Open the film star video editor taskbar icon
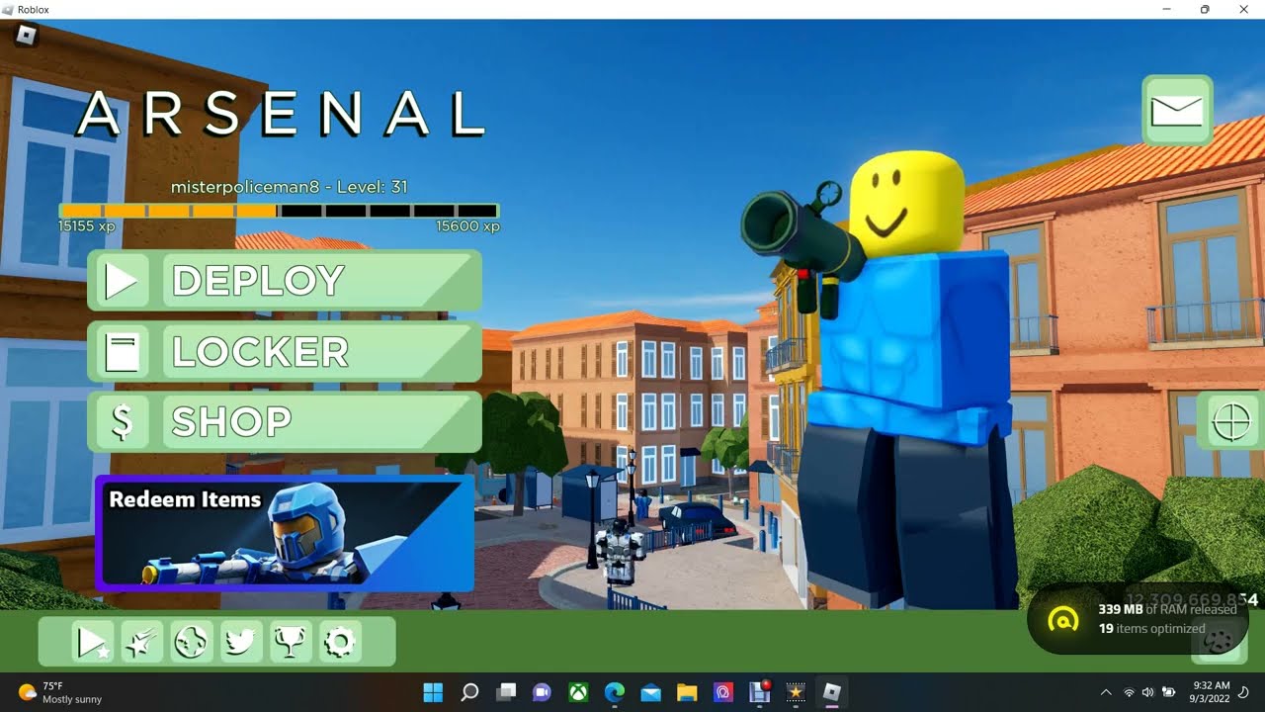 pos(796,692)
